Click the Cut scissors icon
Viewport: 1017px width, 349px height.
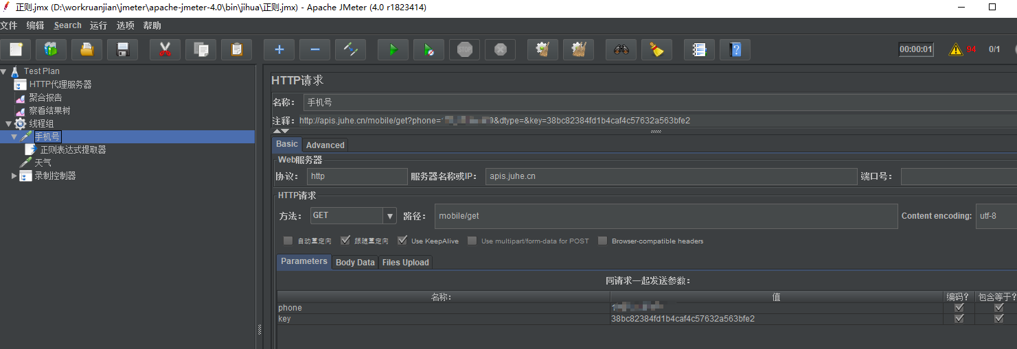pyautogui.click(x=165, y=49)
